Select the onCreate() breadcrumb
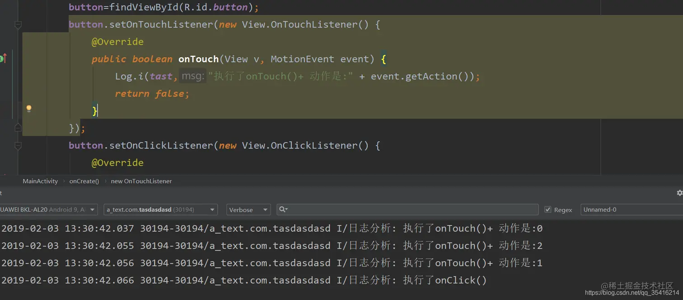Screen dimensions: 683x300 pyautogui.click(x=84, y=181)
